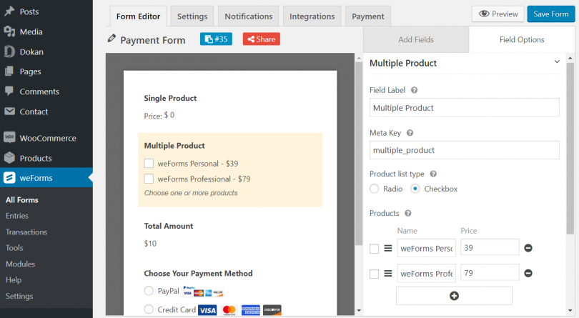
Task: Switch to Field Options panel tab
Action: coord(522,39)
